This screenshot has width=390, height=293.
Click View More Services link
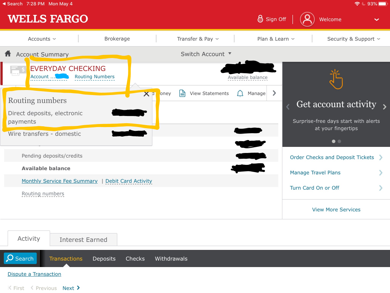tap(336, 209)
